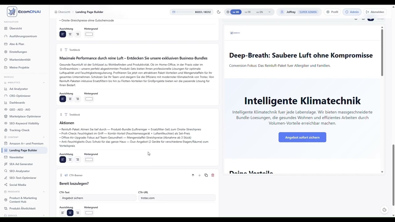Collapse the Content section
395x222 pixels.
(x=44, y=137)
